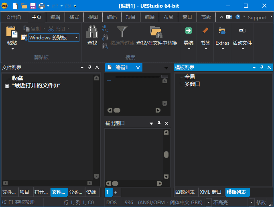Viewport: 274px width, 207px height.
Task: Click the Navigate (导航) arrow icon
Action: pos(188,31)
